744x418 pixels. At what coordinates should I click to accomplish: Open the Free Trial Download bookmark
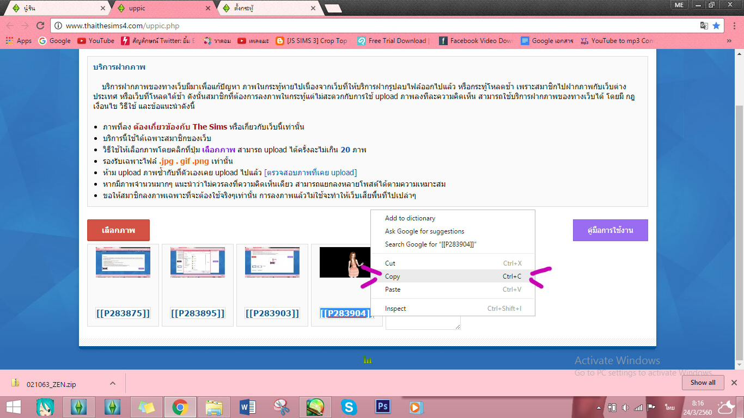coord(393,41)
